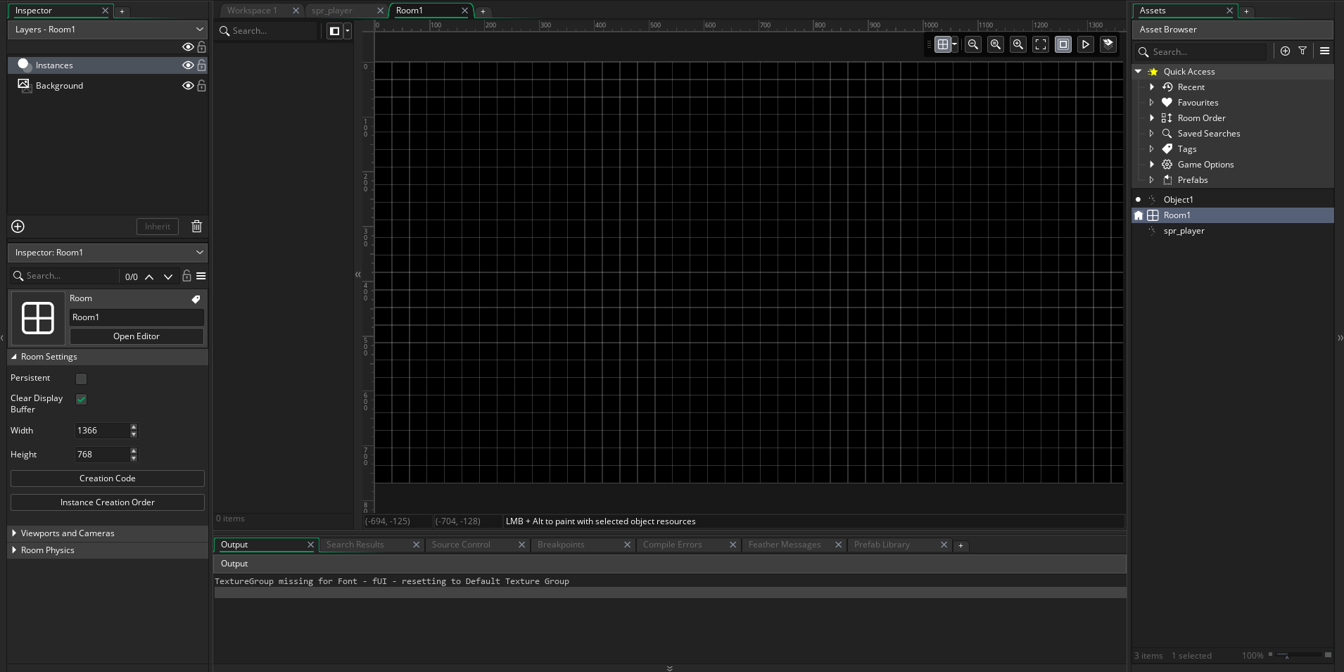This screenshot has height=672, width=1344.
Task: Open the asset browser filter
Action: point(1302,51)
